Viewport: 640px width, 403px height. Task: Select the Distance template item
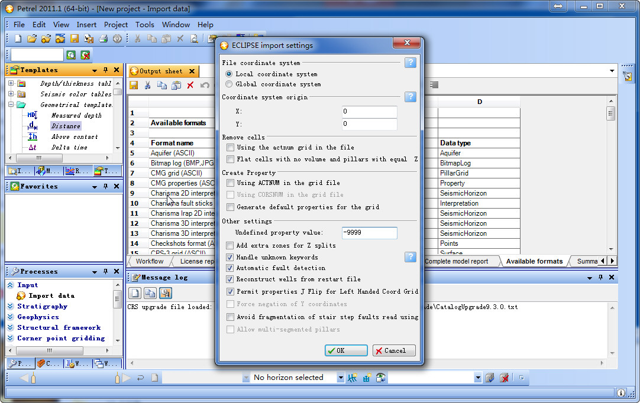point(66,126)
